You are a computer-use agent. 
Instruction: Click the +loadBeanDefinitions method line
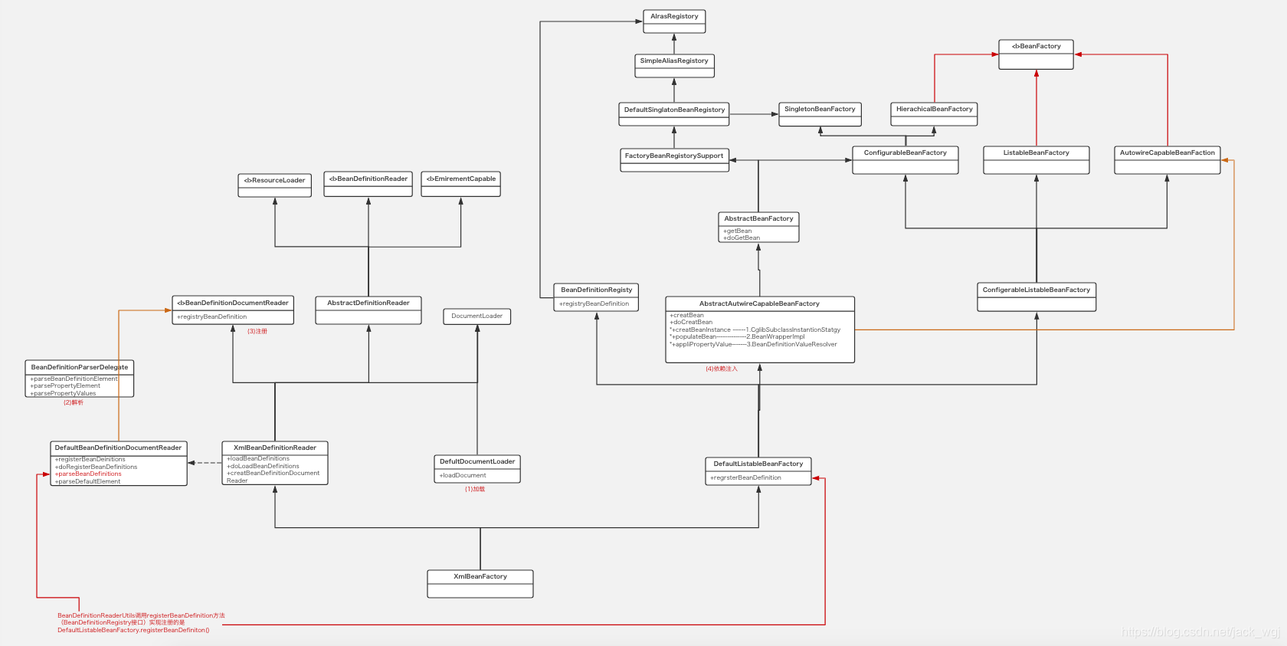click(258, 458)
